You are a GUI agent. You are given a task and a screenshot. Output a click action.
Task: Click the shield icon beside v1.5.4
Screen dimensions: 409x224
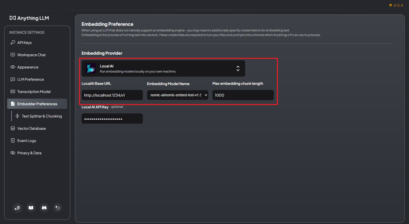click(391, 5)
